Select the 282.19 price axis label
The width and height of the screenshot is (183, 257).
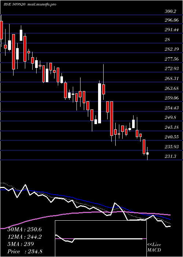point(171,49)
